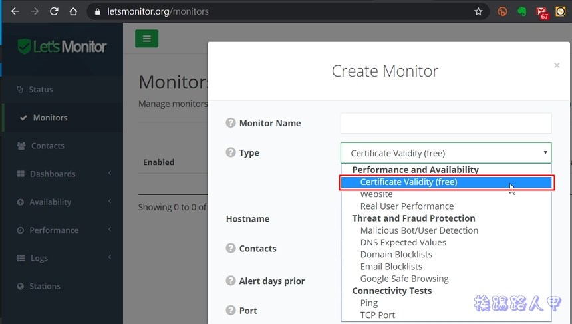Click the browser reload icon

tap(54, 11)
